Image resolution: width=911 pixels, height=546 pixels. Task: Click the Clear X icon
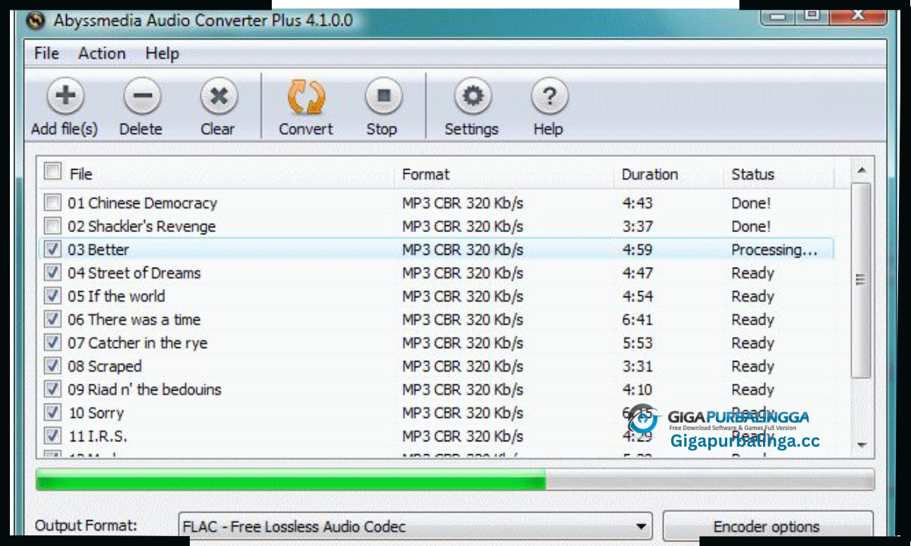219,96
